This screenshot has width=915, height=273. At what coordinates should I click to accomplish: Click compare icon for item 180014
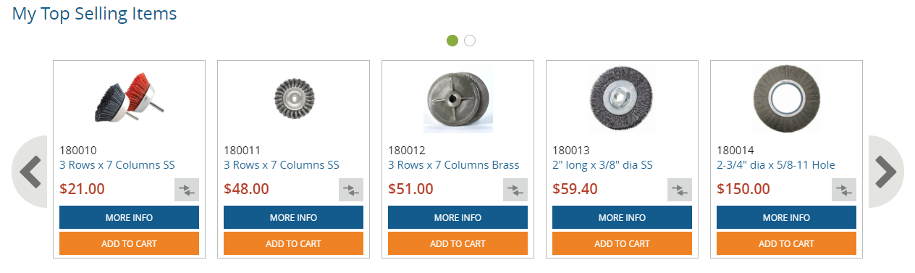pyautogui.click(x=844, y=190)
